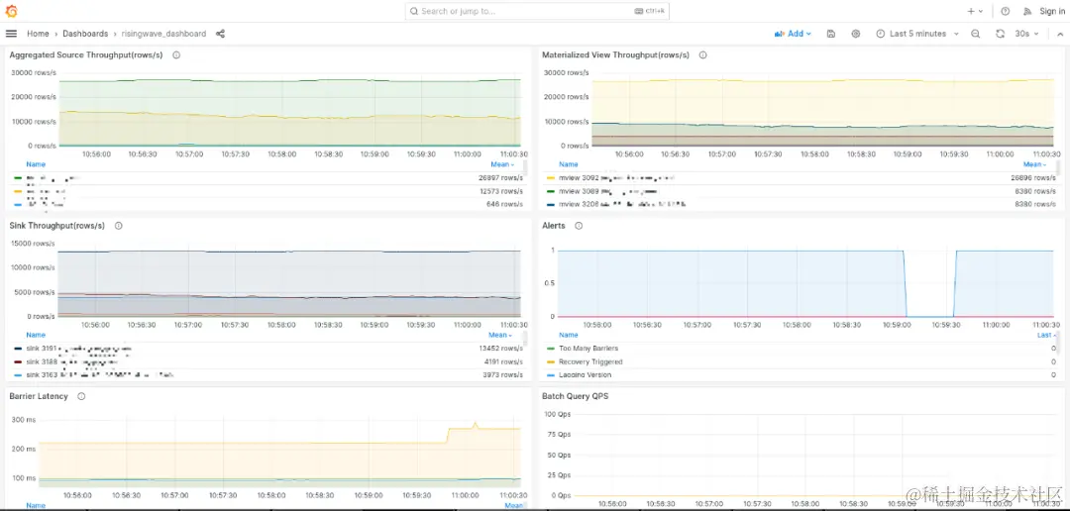Open the Add panel dropdown

793,34
